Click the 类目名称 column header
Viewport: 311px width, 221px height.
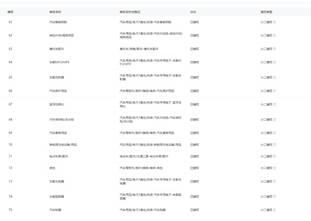pos(55,12)
